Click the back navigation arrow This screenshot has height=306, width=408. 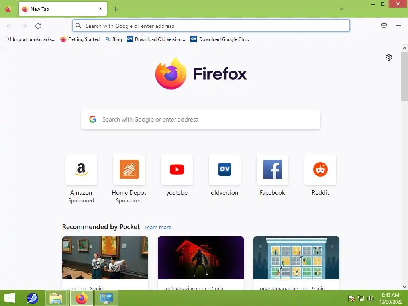click(x=10, y=26)
